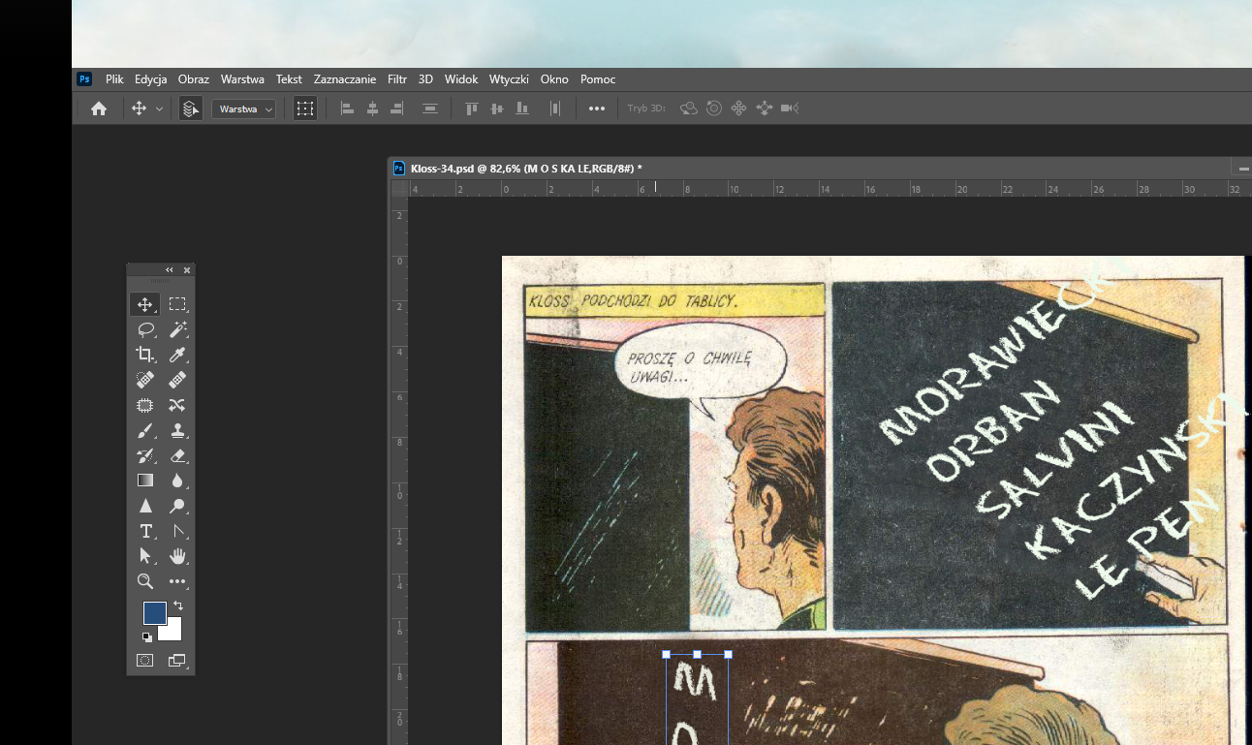
Task: Select the Lasso tool
Action: (x=145, y=329)
